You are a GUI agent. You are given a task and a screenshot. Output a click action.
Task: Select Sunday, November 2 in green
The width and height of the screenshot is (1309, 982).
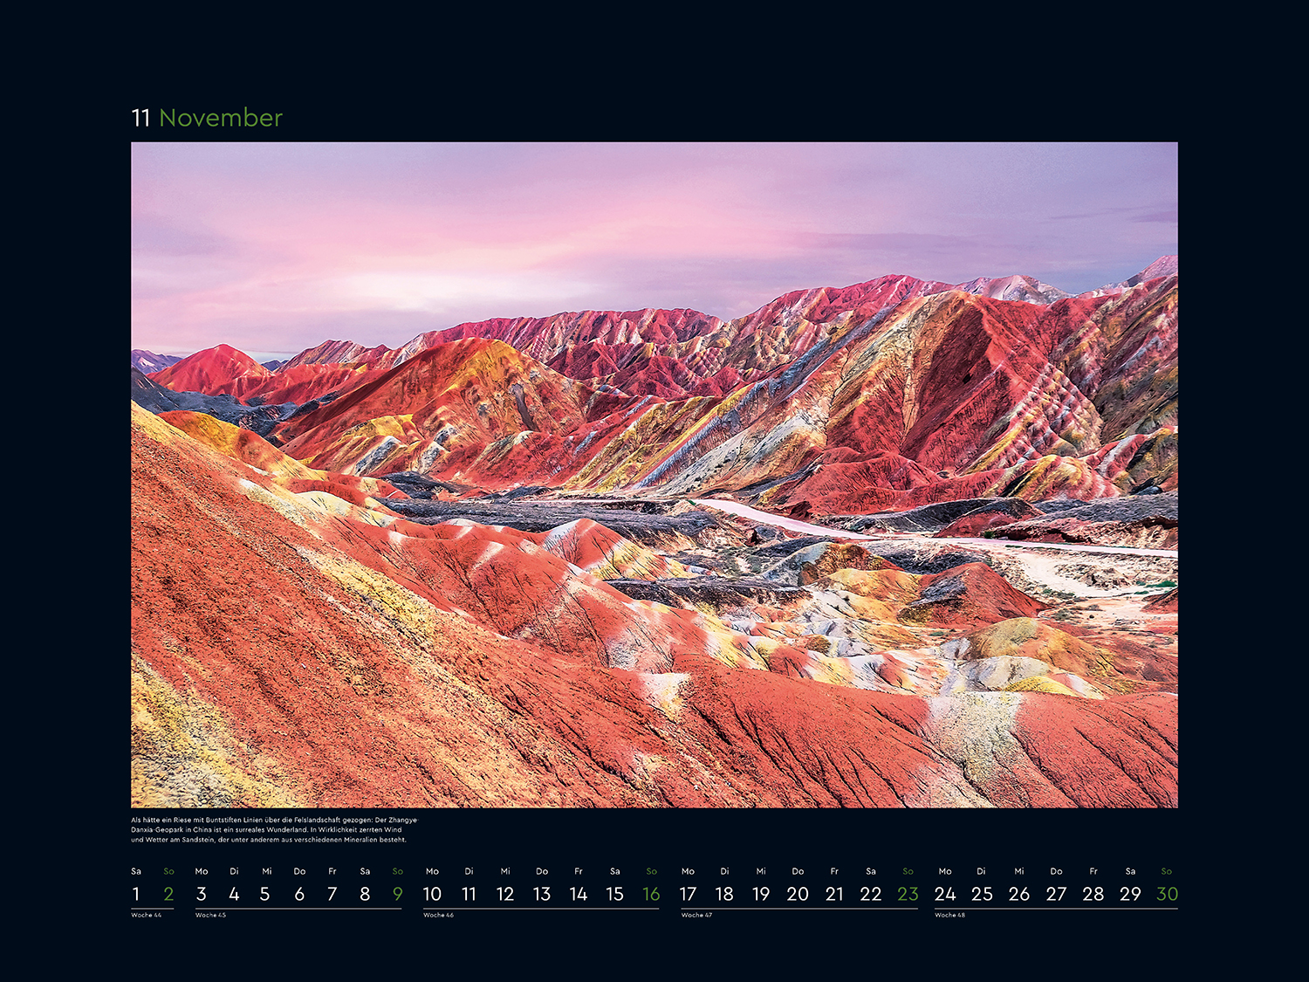(x=168, y=894)
